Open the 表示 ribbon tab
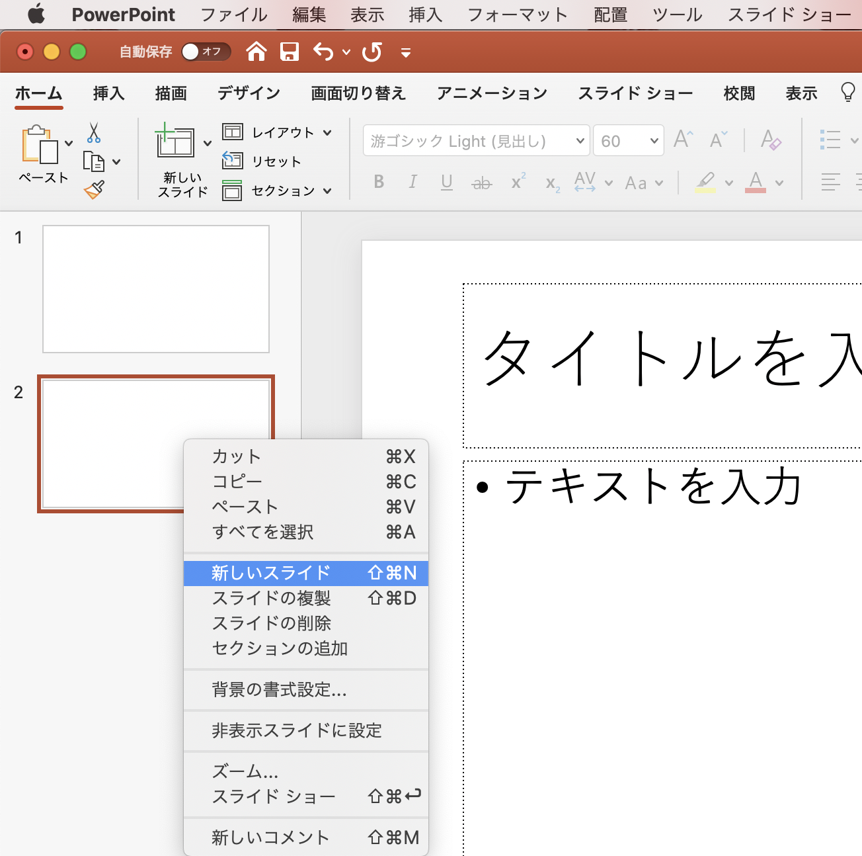This screenshot has width=862, height=856. point(801,93)
